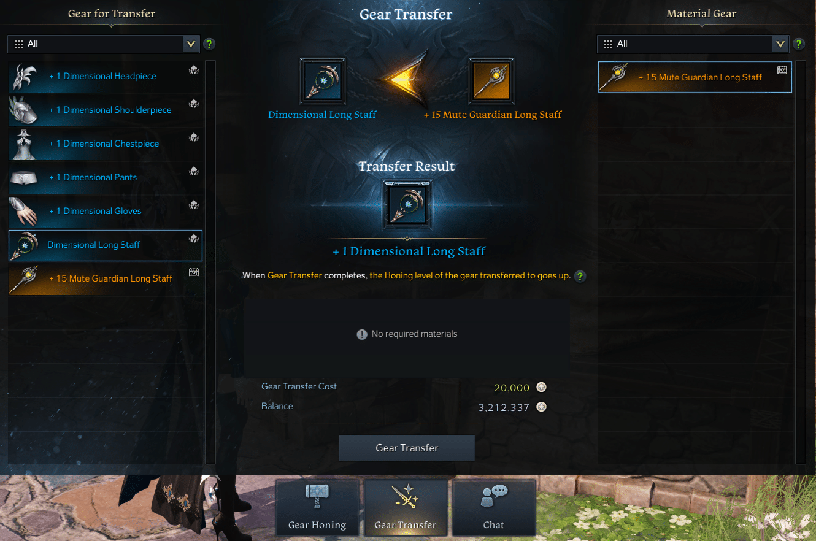Viewport: 816px width, 541px height.
Task: Select +1 Dimensional Headpiece in gear list
Action: [x=106, y=77]
